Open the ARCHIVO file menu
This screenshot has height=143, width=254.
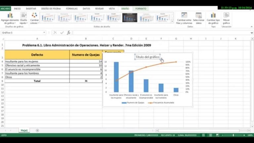(6, 9)
